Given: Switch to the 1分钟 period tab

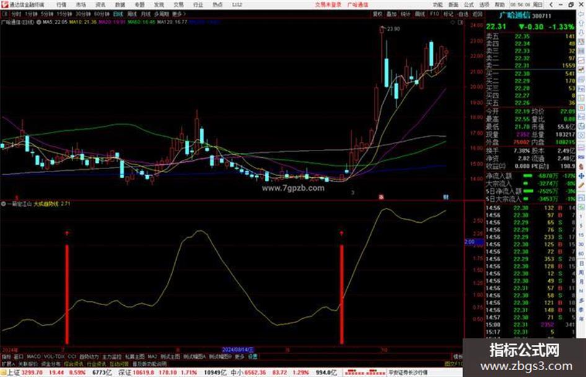Looking at the screenshot, I should point(31,14).
